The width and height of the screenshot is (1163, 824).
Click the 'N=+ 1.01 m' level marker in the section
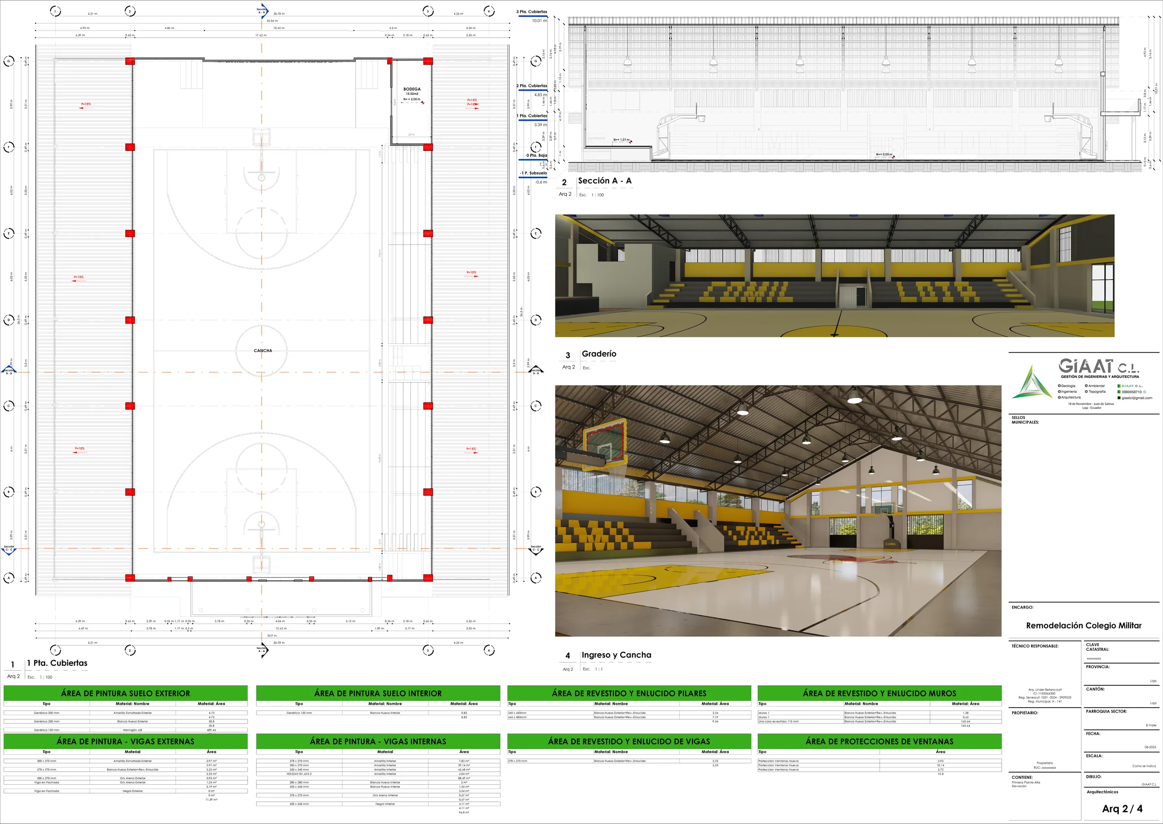coord(622,140)
